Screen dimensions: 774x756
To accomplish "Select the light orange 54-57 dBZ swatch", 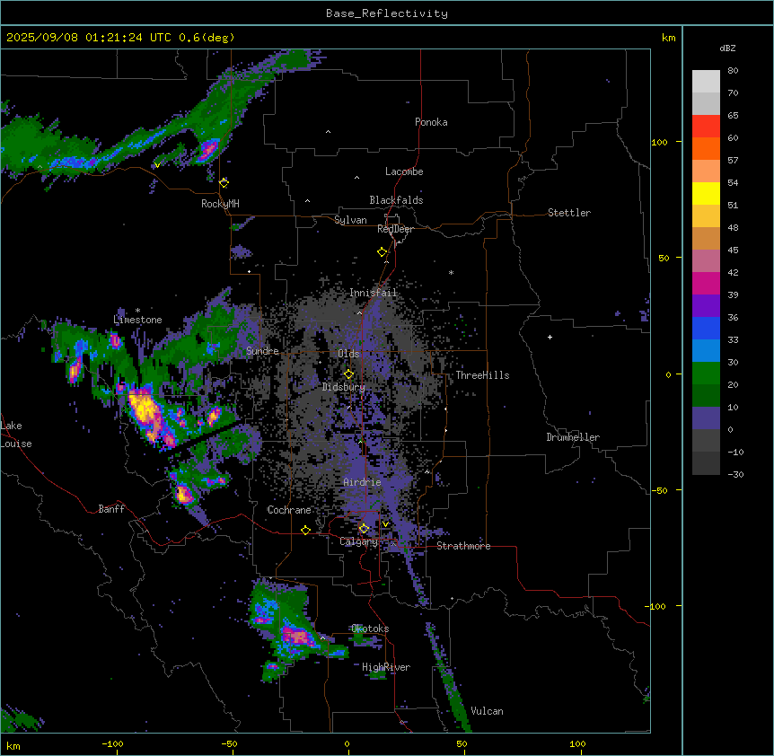I will 706,171.
